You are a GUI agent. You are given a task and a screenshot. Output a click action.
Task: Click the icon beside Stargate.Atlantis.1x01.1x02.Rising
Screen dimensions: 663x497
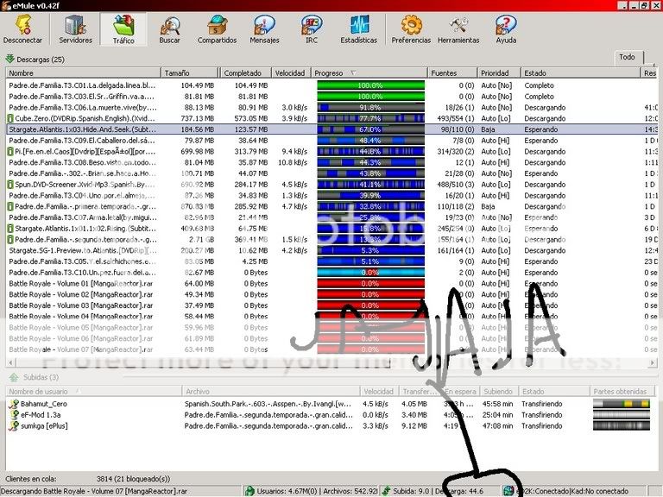(x=10, y=228)
